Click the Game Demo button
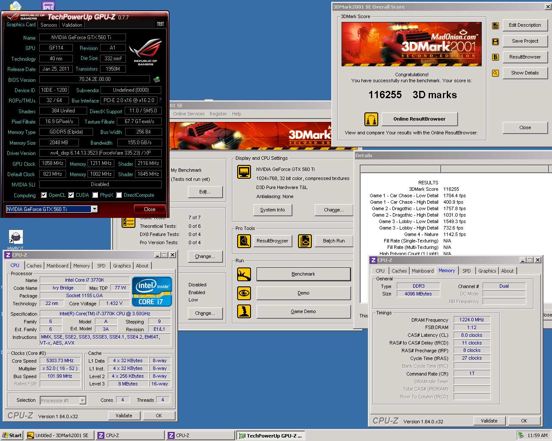The image size is (552, 441). 304,311
